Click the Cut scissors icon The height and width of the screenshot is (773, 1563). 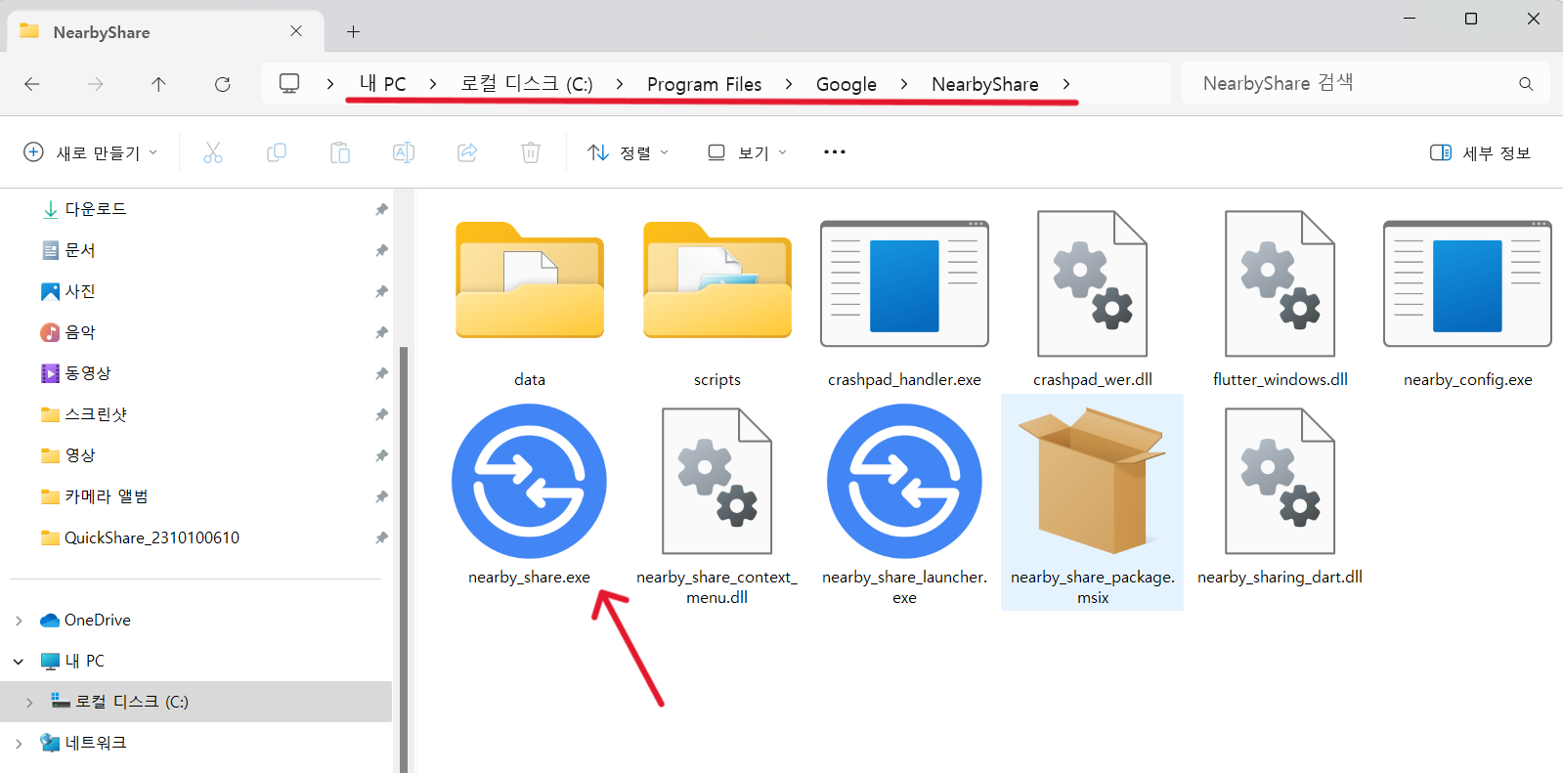coord(213,152)
